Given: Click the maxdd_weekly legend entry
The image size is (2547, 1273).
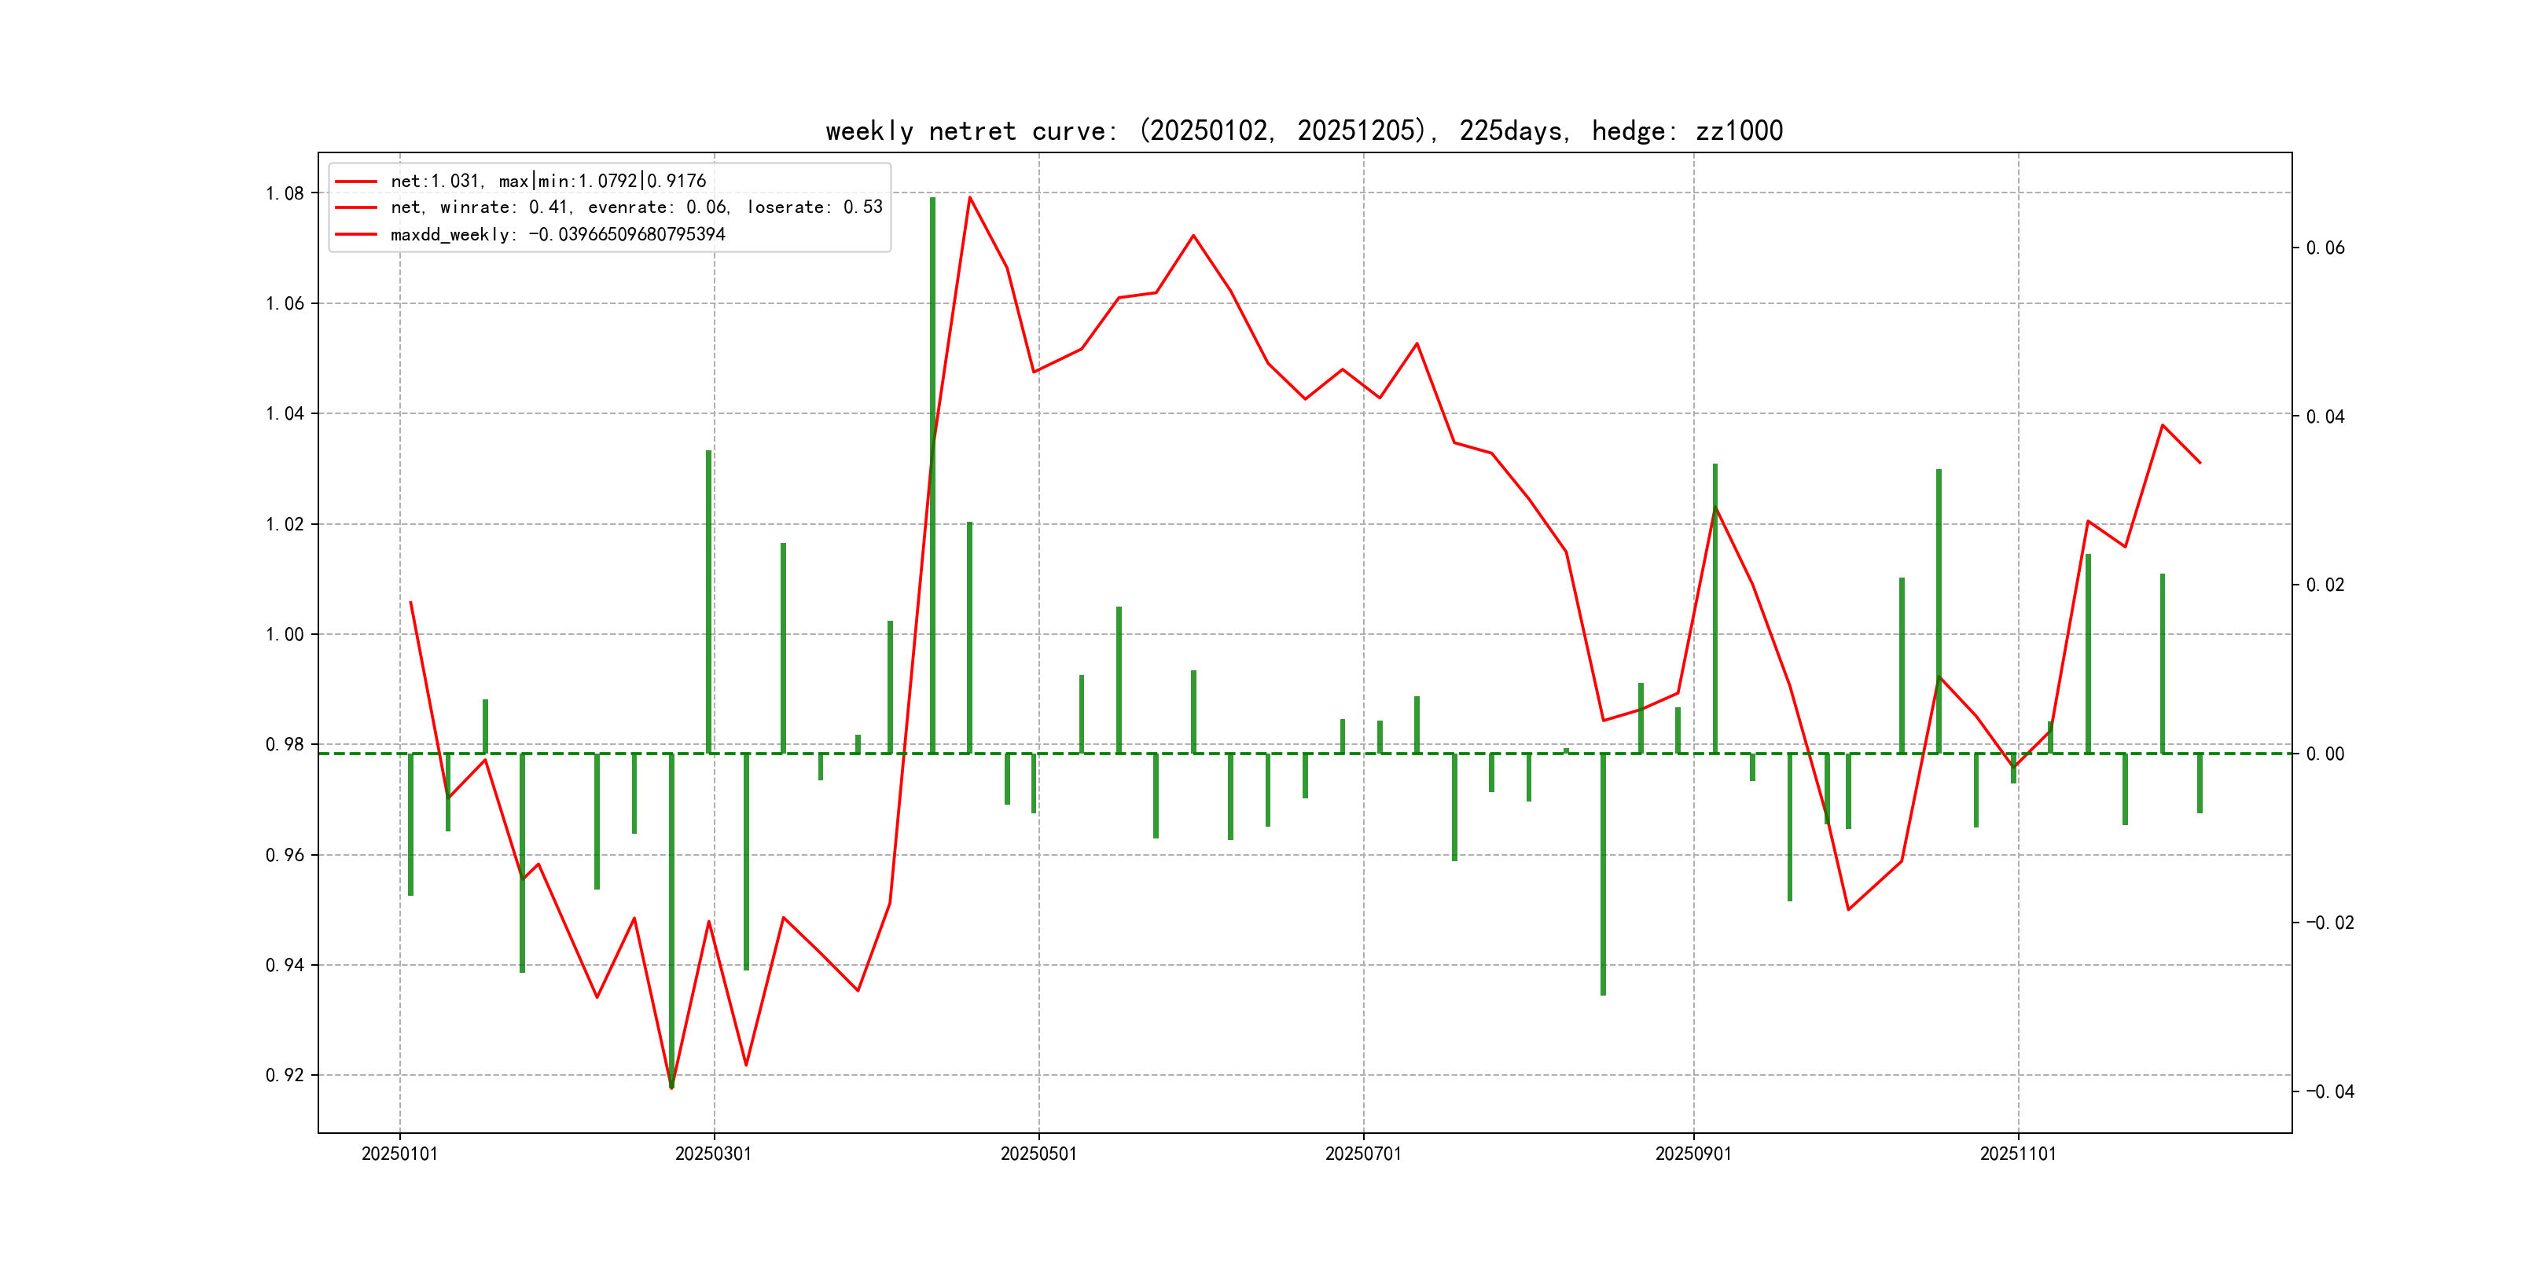Looking at the screenshot, I should click(557, 234).
